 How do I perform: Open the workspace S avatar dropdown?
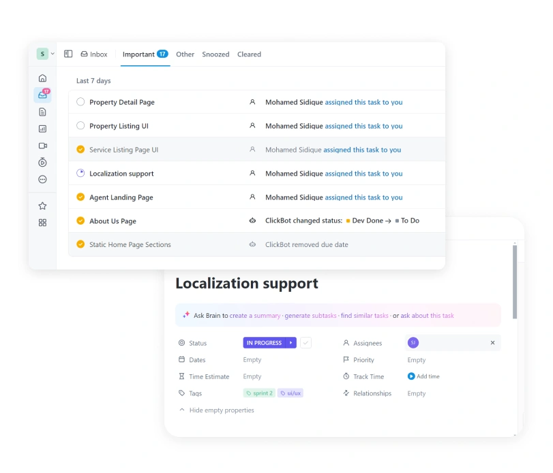(x=46, y=54)
